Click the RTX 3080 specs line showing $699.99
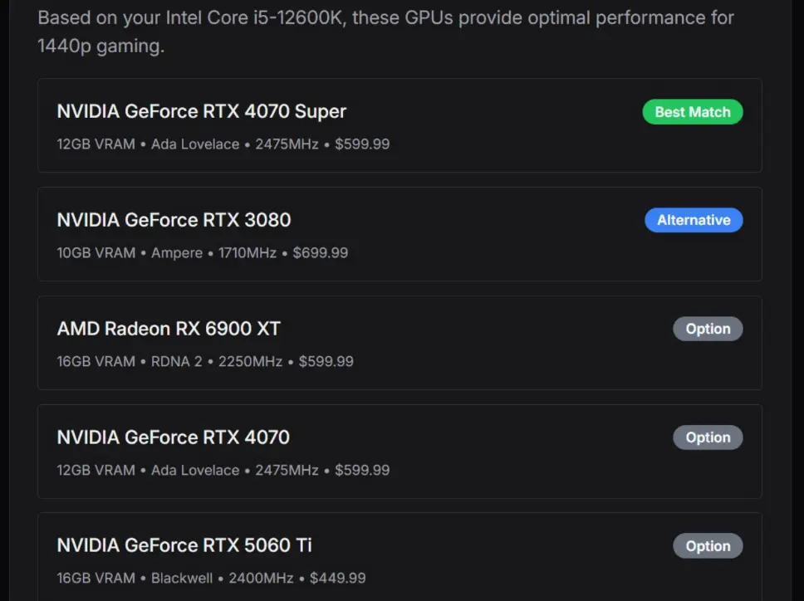The image size is (804, 601). (203, 252)
